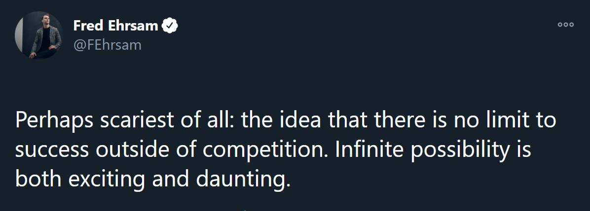
Task: Click the blue verified badge icon
Action: (x=170, y=26)
